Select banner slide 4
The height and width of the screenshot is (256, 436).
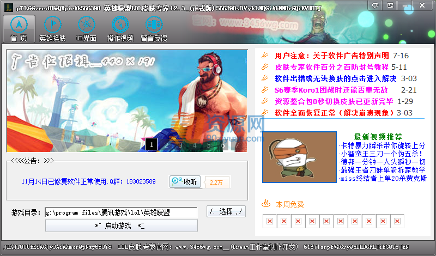[x=195, y=145]
